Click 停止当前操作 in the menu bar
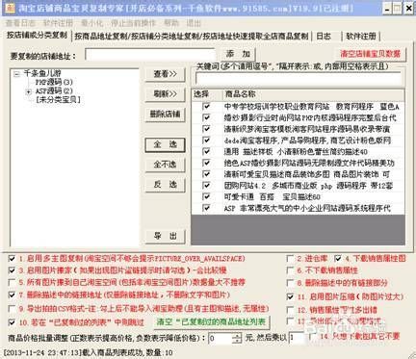The width and height of the screenshot is (416, 359). point(133,23)
